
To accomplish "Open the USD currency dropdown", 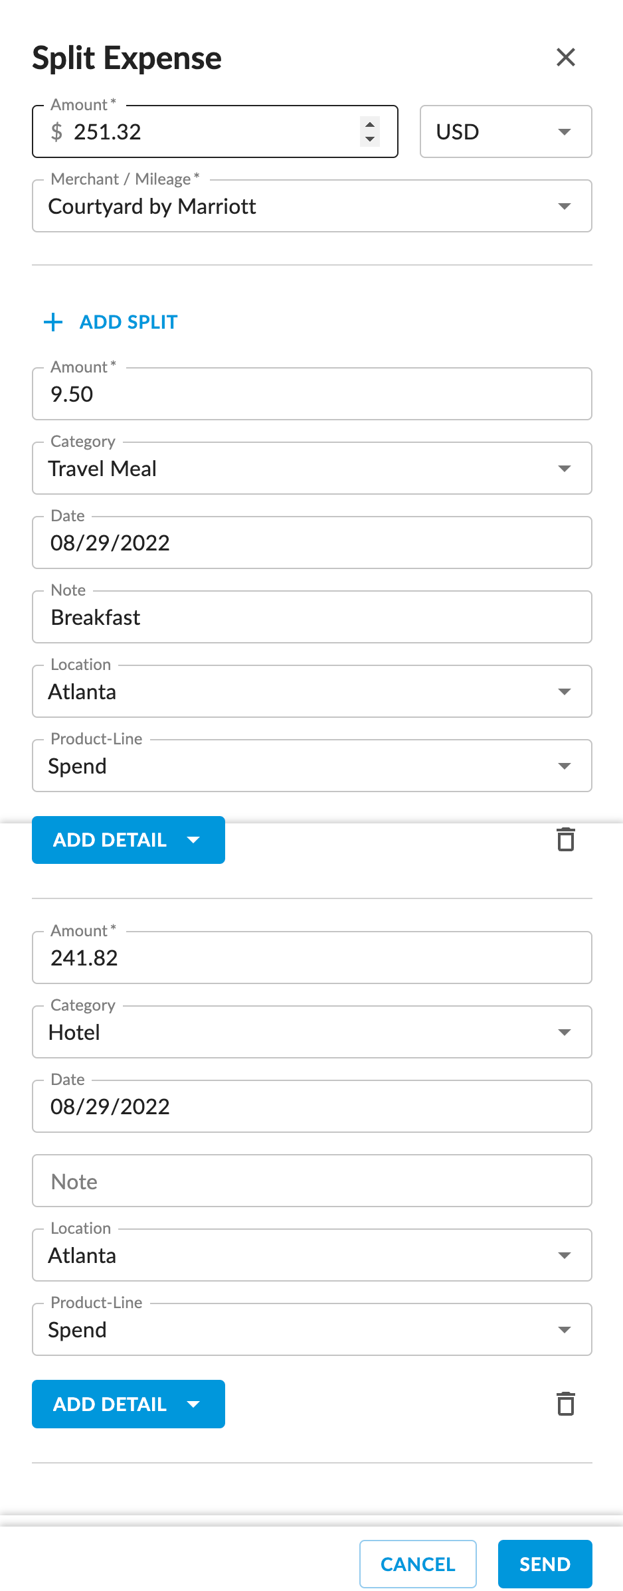I will point(563,131).
